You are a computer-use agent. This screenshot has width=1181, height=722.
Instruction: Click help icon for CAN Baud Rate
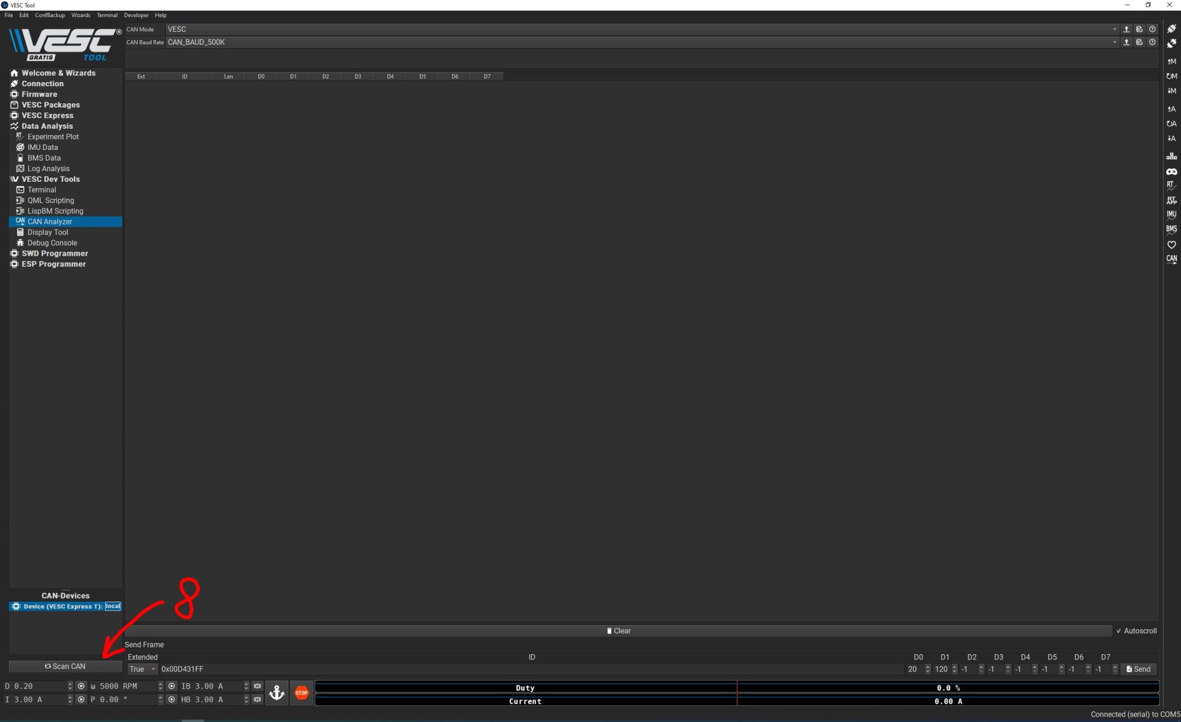point(1152,42)
